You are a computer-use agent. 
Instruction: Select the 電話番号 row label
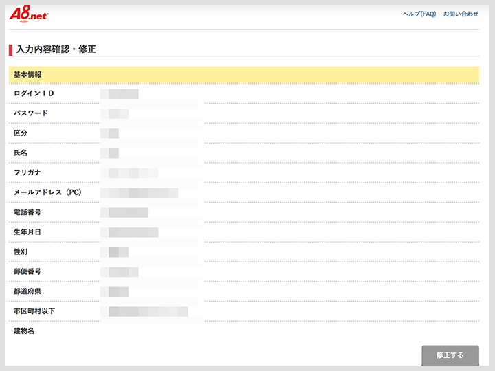pos(27,212)
